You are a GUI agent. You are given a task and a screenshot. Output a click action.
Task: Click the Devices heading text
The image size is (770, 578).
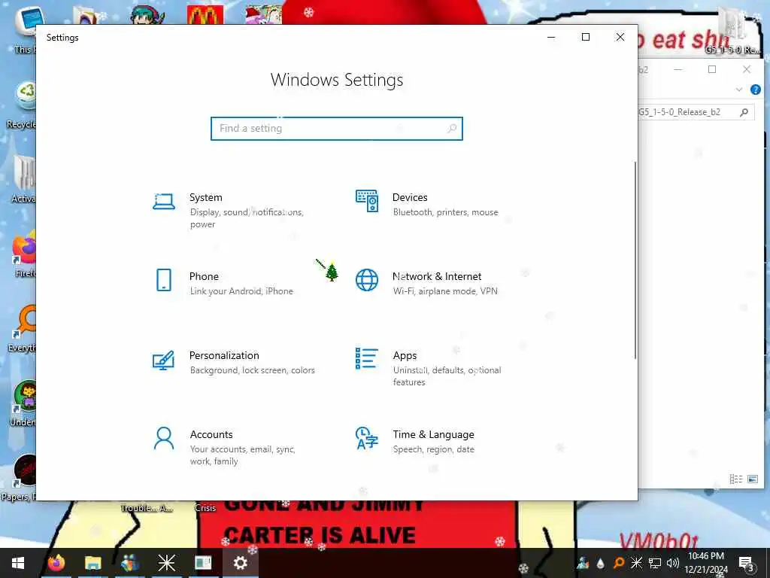[410, 197]
